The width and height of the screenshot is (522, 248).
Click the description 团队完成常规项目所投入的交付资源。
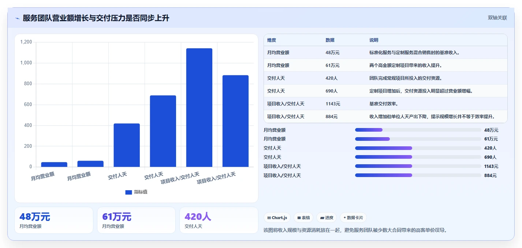pos(407,78)
